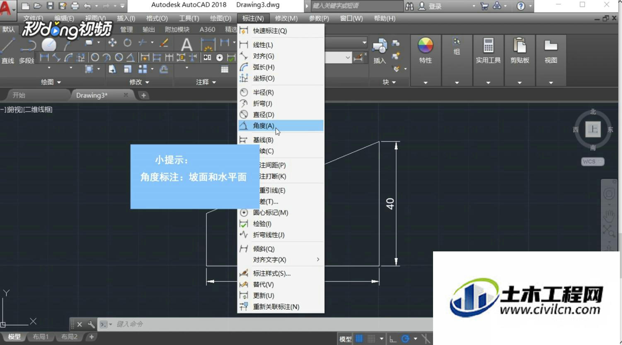Expand the 特性 properties panel arrow
The image size is (622, 345).
426,82
